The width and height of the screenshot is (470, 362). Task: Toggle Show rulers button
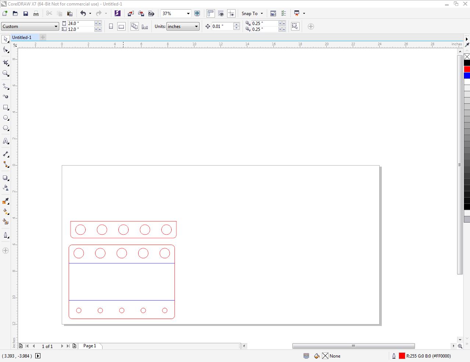coord(211,14)
